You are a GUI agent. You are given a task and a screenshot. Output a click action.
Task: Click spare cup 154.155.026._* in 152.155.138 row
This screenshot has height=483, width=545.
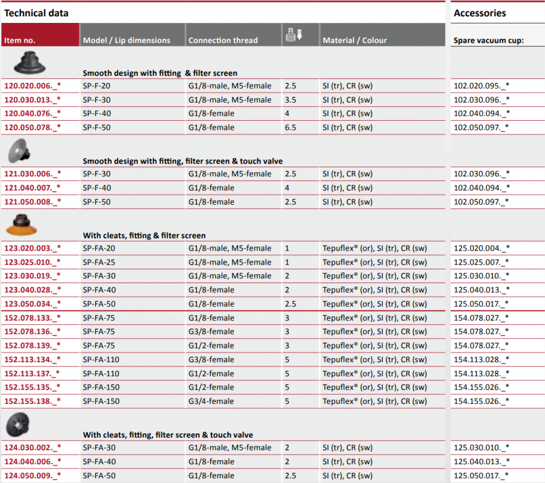coord(482,401)
